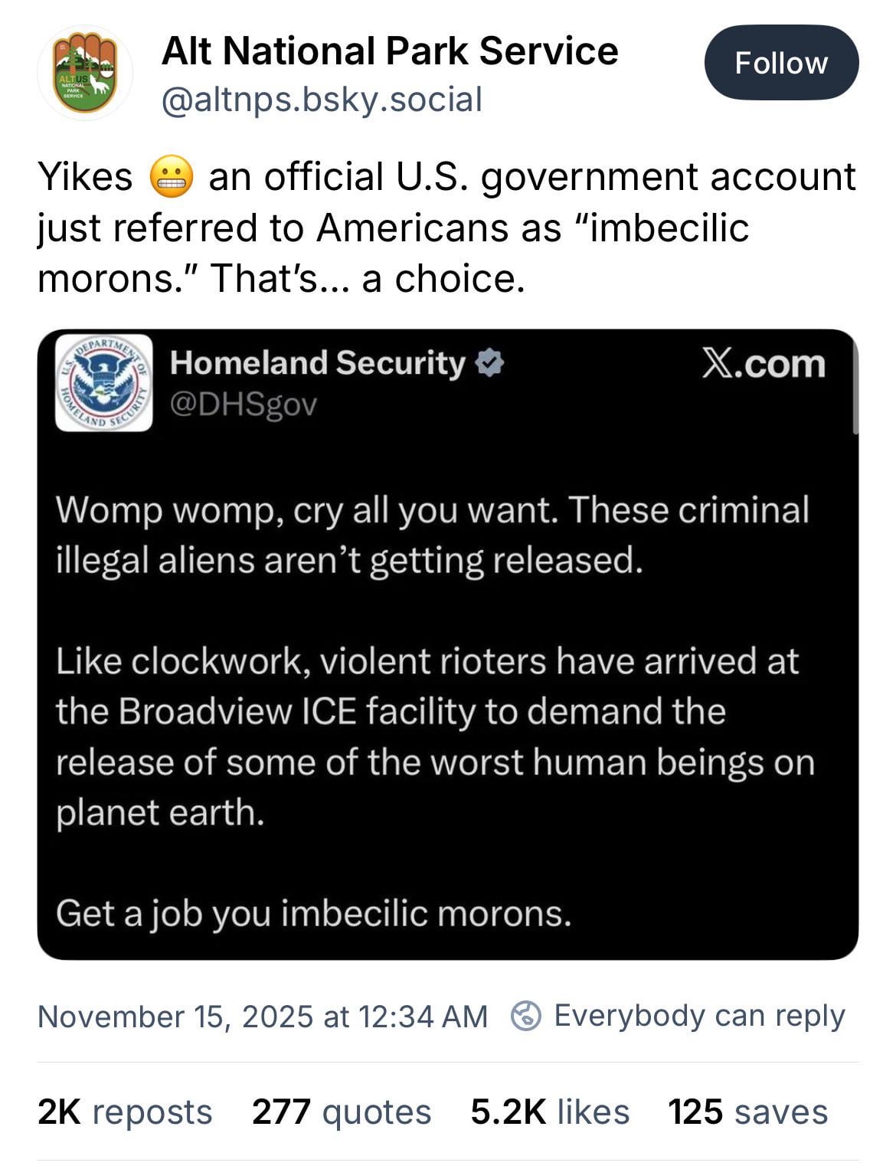Click the "Everybody can reply" label
The width and height of the screenshot is (896, 1169).
tap(698, 1016)
